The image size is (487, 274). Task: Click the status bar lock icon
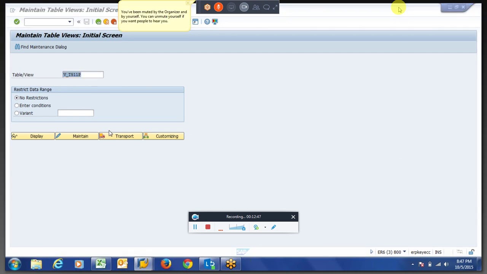pos(471,252)
